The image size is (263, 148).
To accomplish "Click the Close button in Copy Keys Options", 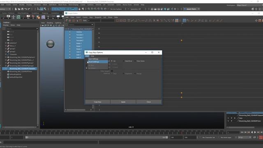I will pos(149,102).
